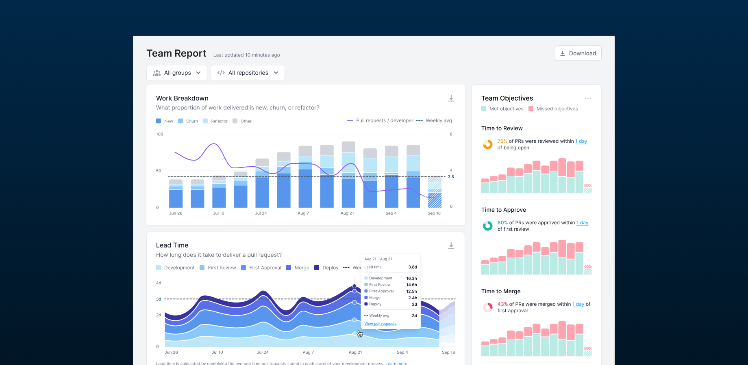Click the code icon in All repositories
This screenshot has width=748, height=365.
point(221,73)
